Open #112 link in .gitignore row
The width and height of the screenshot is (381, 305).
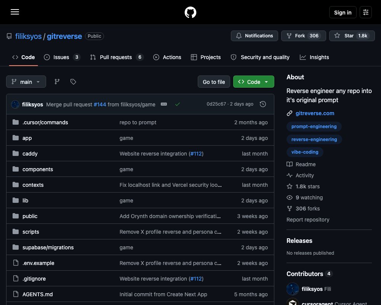coord(196,279)
